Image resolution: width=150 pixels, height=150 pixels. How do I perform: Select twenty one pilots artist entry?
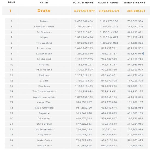[44, 97]
